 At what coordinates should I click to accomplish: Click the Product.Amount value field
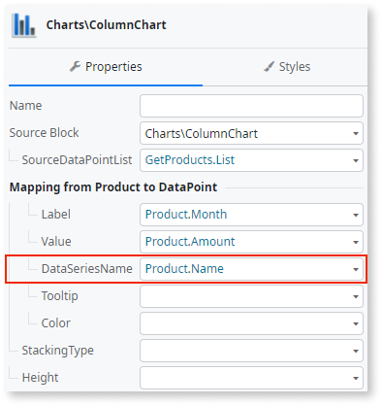tap(251, 242)
